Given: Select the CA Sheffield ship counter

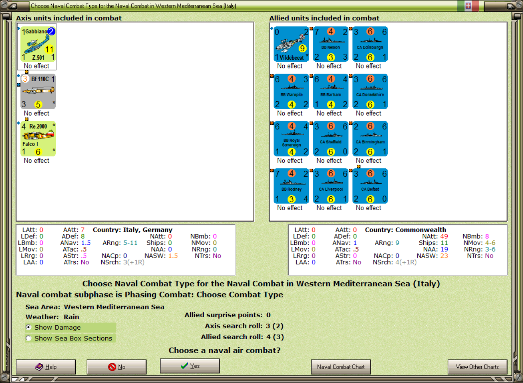Looking at the screenshot, I should click(x=331, y=139).
